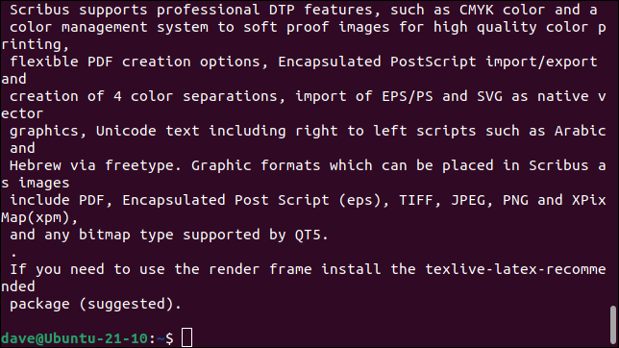
Task: Click the word (suggested) on last line
Action: [126, 304]
